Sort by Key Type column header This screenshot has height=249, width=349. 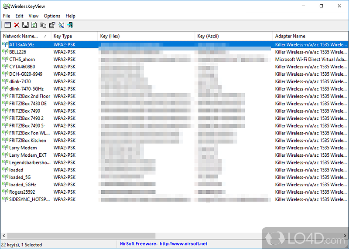coord(74,36)
